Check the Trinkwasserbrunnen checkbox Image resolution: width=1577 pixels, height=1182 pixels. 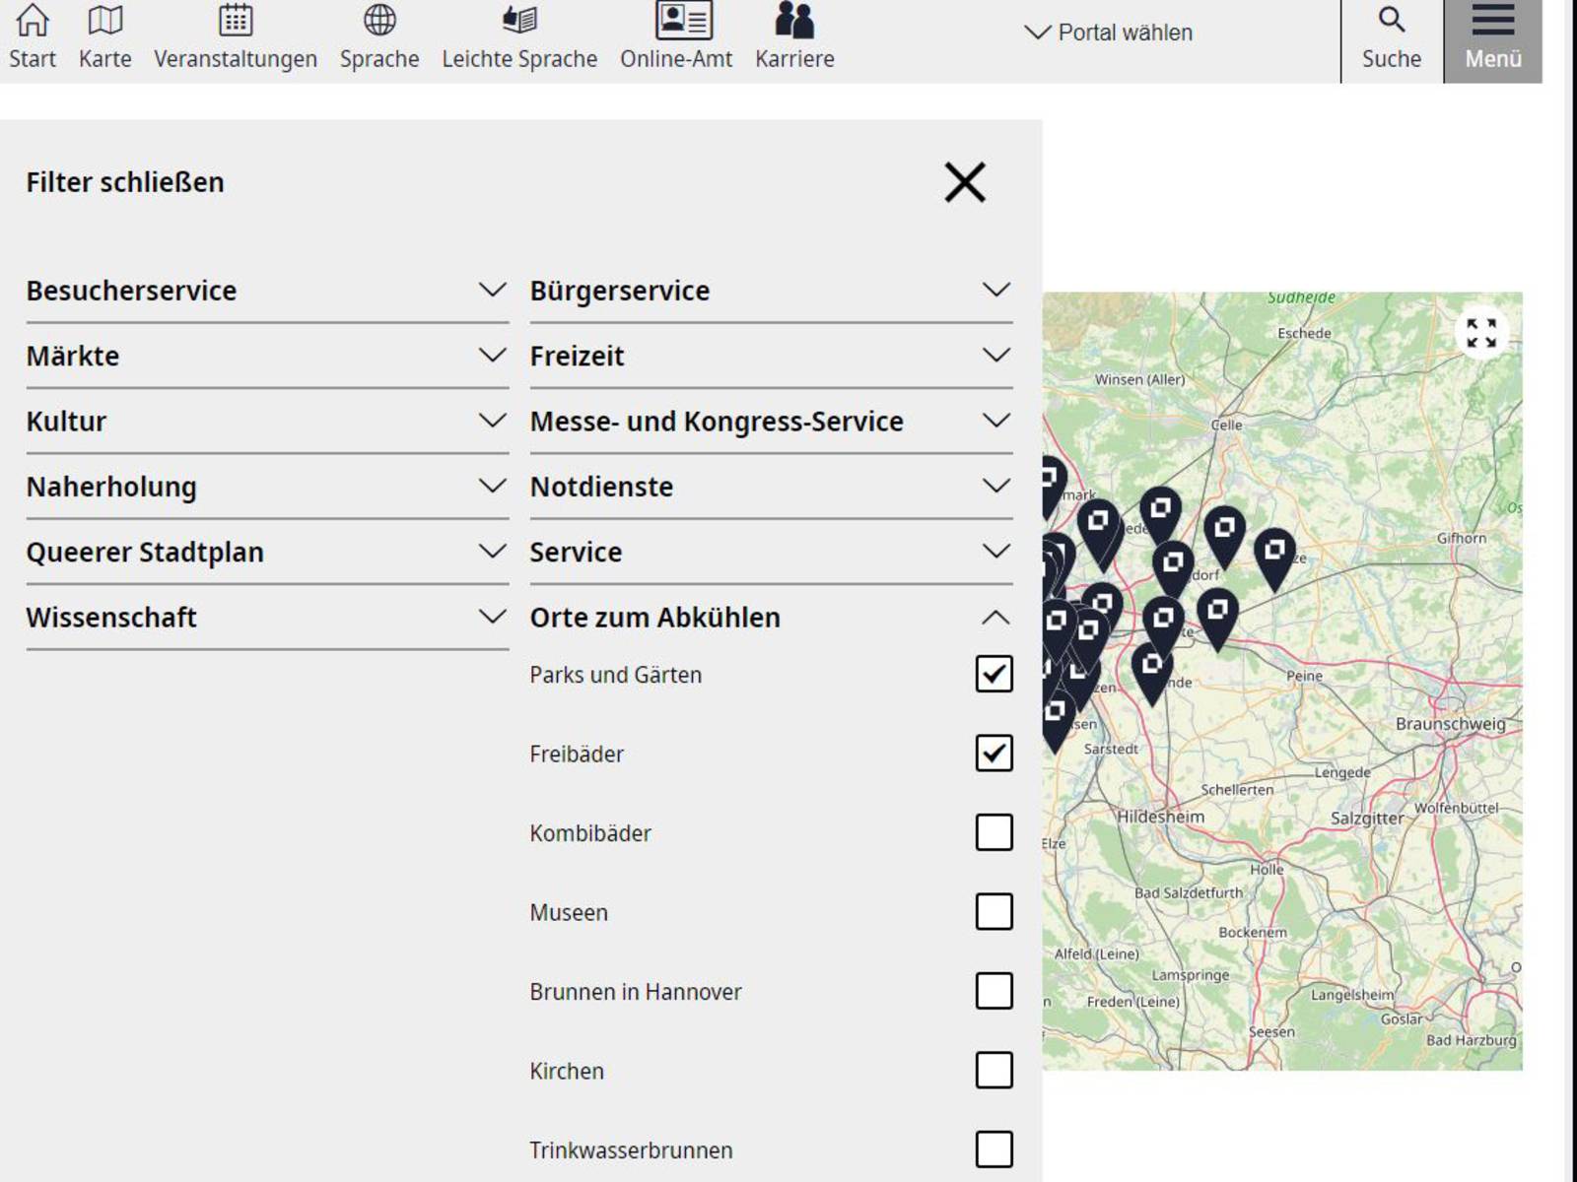pyautogui.click(x=994, y=1149)
